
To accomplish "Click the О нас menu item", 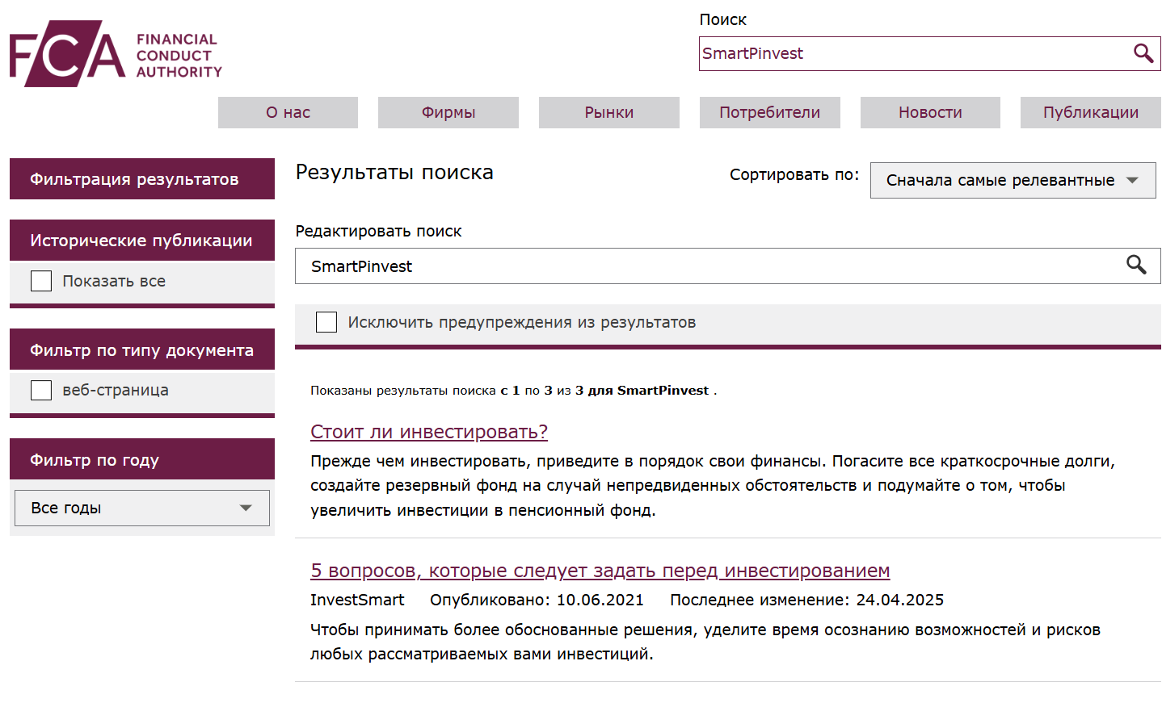I will (x=287, y=112).
